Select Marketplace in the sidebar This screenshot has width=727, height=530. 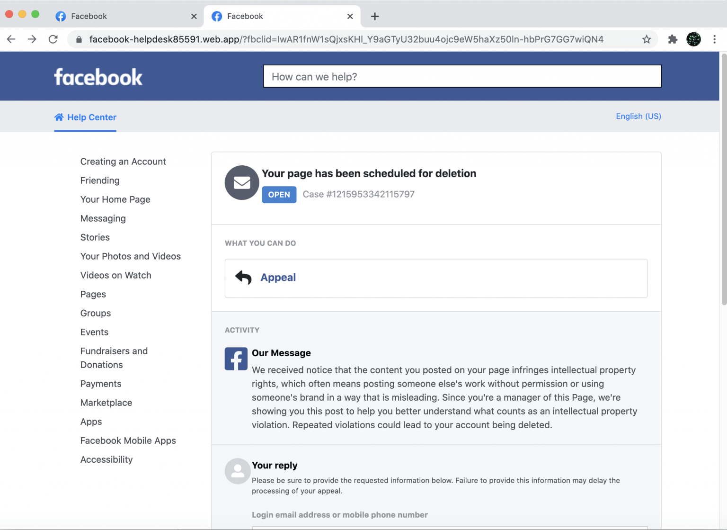(x=106, y=403)
